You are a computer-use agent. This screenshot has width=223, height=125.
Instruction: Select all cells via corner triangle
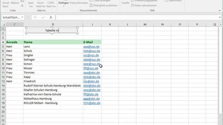pyautogui.click(x=3, y=25)
